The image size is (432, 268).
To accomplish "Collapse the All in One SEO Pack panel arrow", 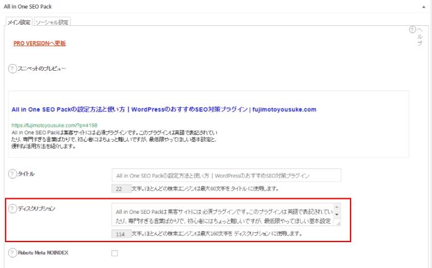I will [424, 7].
